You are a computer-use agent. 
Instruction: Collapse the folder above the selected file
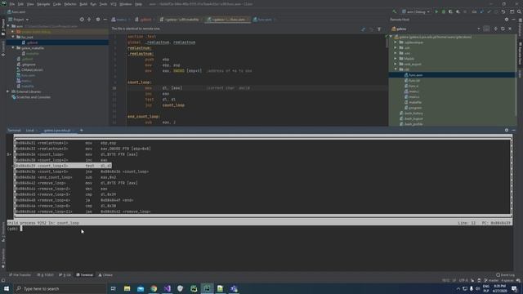click(x=13, y=37)
